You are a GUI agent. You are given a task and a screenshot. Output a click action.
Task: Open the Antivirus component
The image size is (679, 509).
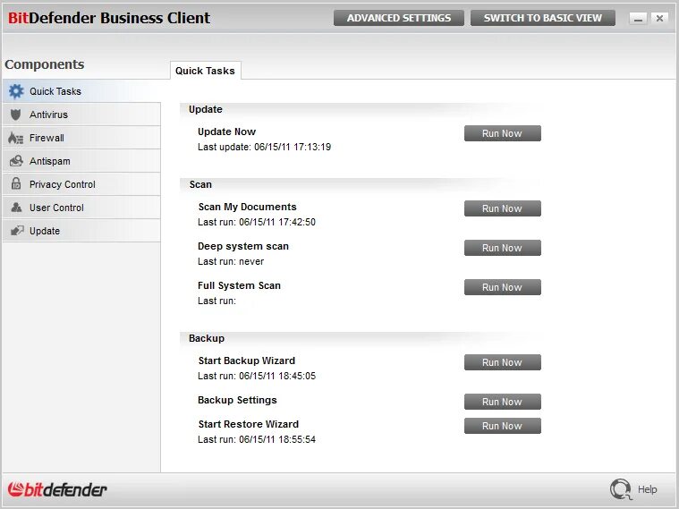pyautogui.click(x=81, y=115)
